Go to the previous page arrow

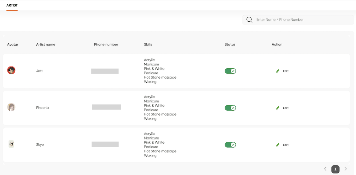(x=325, y=169)
